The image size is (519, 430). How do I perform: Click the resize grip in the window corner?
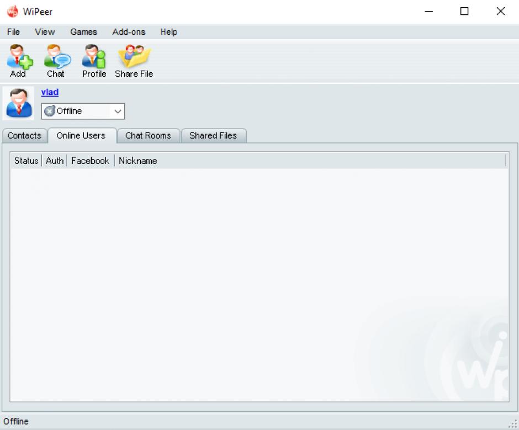coord(513,424)
